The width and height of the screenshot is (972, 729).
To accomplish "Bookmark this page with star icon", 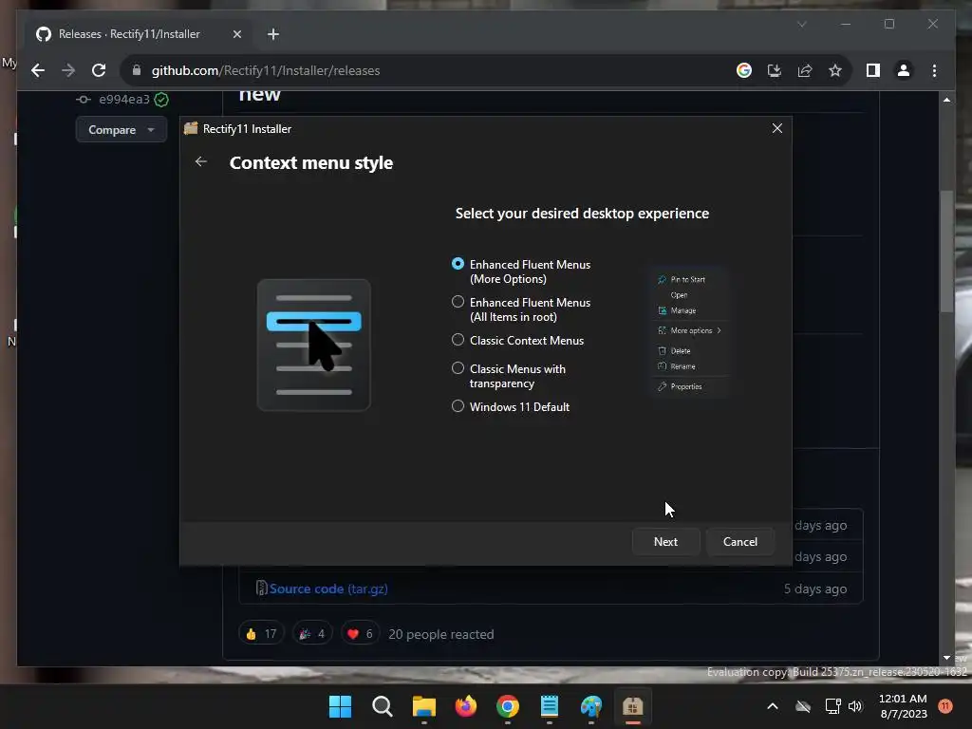I will click(x=835, y=70).
